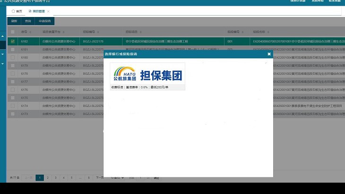345x194 pixels.
Task: Close the 选择银行或保险保函 dialog
Action: (x=269, y=54)
